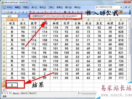This screenshot has height=99, width=132.
Task: Click the Save disk icon
Action: (x=11, y=12)
